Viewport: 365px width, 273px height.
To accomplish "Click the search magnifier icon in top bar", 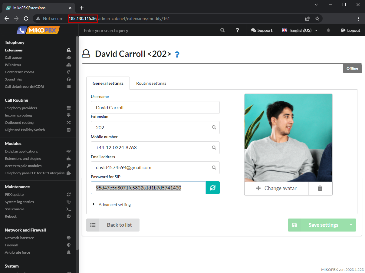I will (x=222, y=30).
